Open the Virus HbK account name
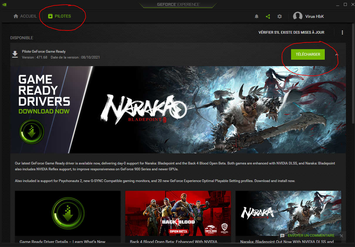The image size is (355, 247). point(315,16)
